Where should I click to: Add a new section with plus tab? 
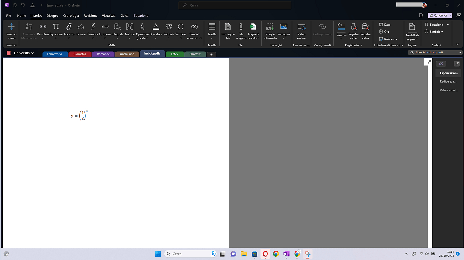(x=211, y=54)
